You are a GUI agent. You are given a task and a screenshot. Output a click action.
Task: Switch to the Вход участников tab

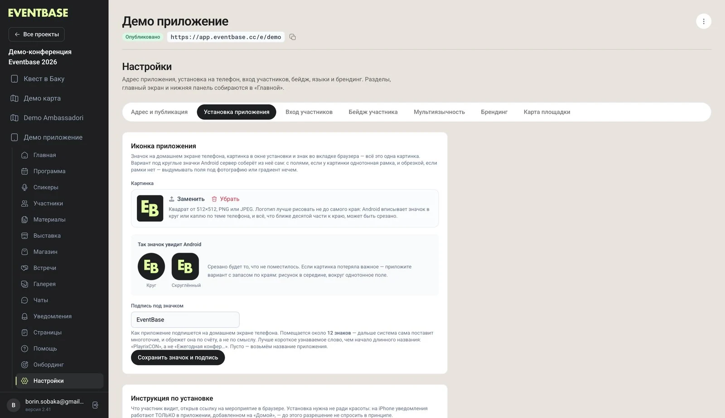(309, 112)
